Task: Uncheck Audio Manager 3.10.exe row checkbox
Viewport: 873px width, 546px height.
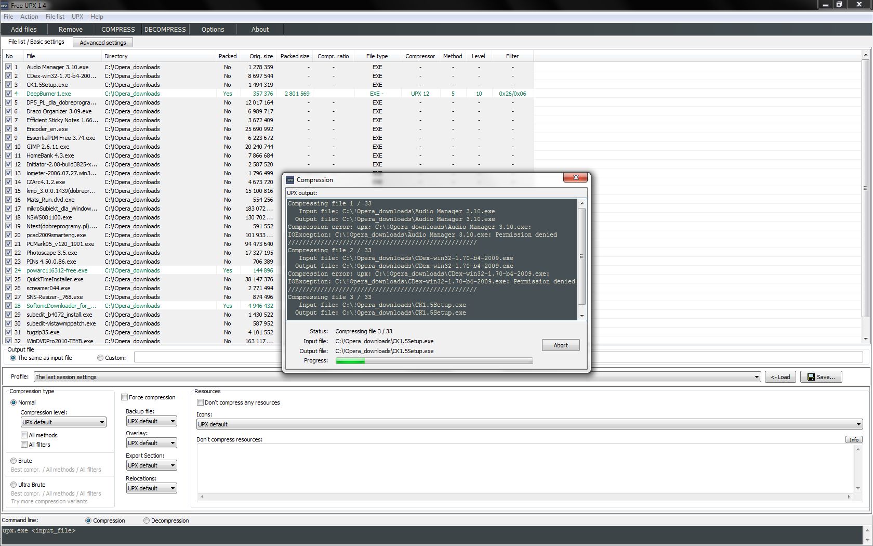Action: [x=8, y=67]
